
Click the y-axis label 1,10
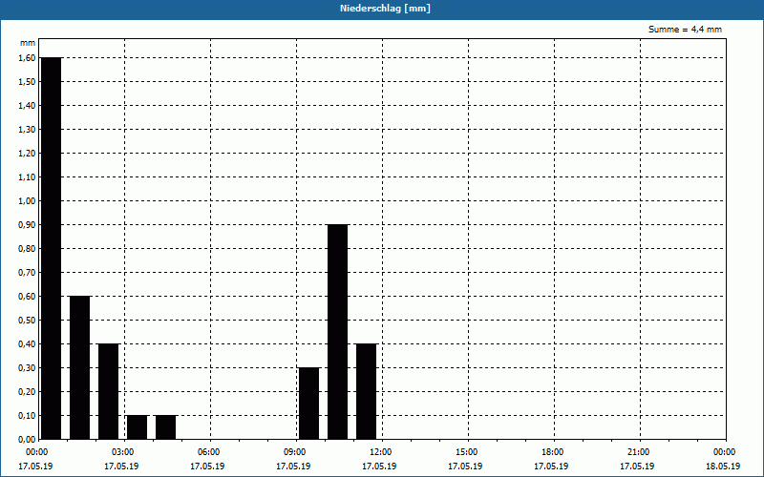(x=28, y=176)
